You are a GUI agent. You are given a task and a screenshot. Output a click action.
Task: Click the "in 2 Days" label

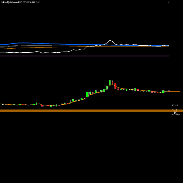(x=176, y=115)
